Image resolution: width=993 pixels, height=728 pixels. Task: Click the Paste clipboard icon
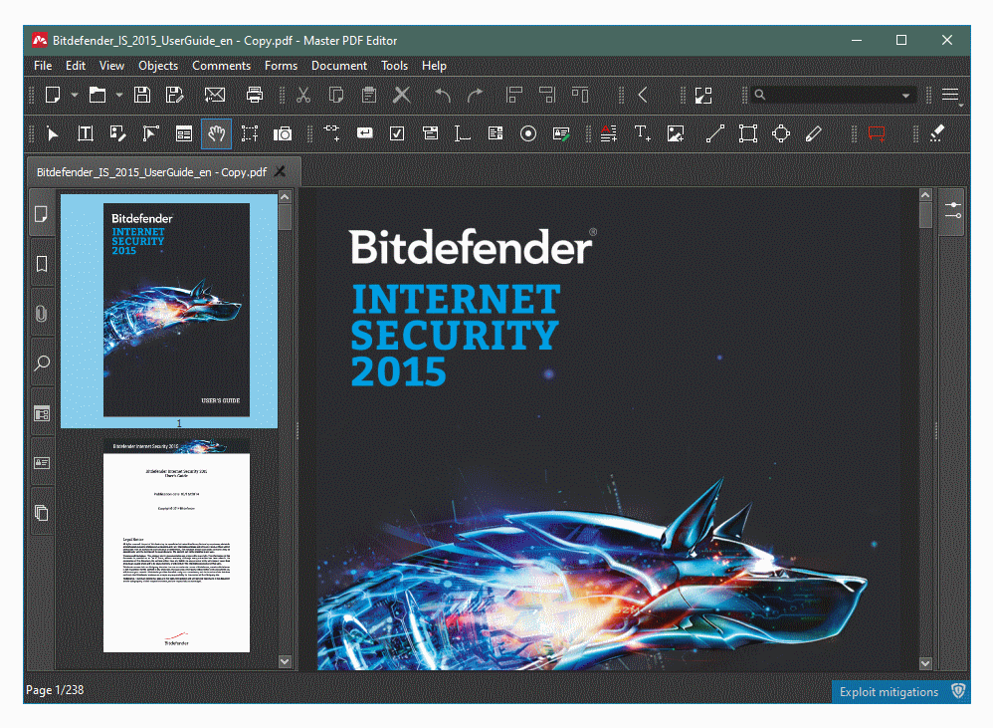point(369,95)
